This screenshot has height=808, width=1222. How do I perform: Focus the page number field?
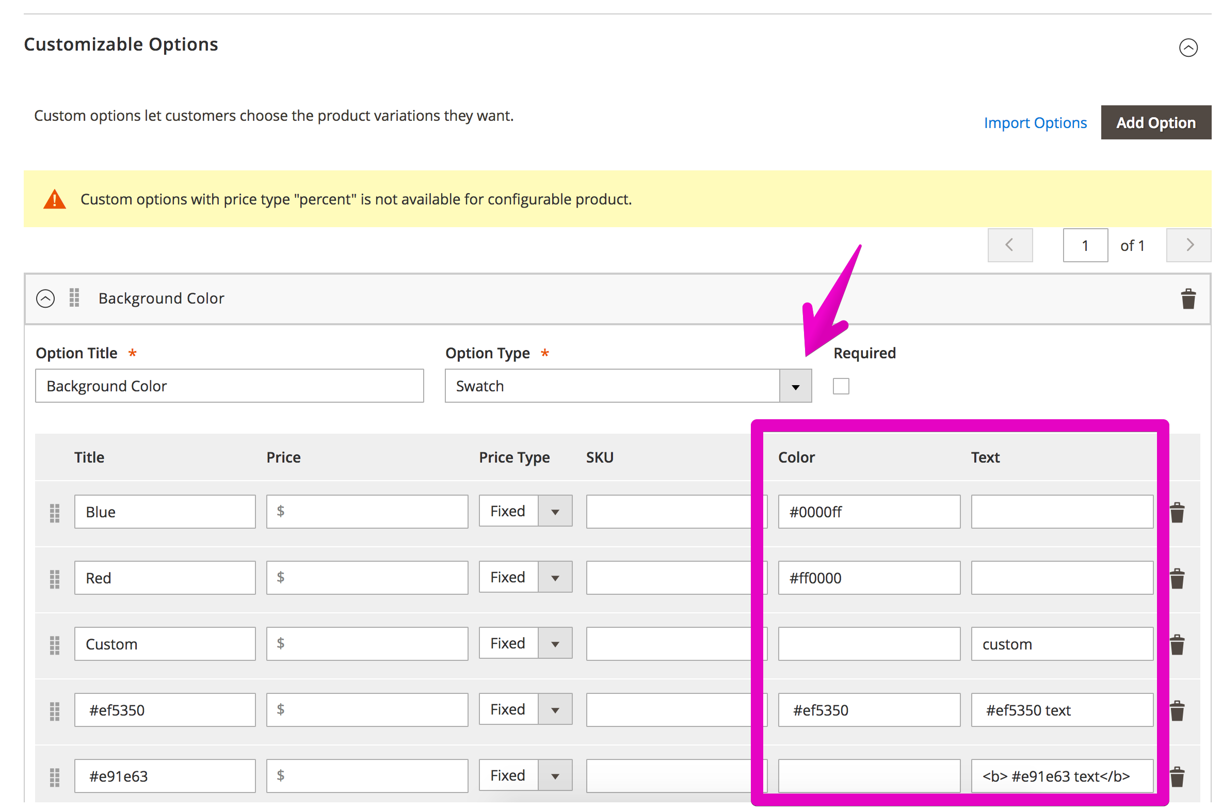pos(1085,245)
